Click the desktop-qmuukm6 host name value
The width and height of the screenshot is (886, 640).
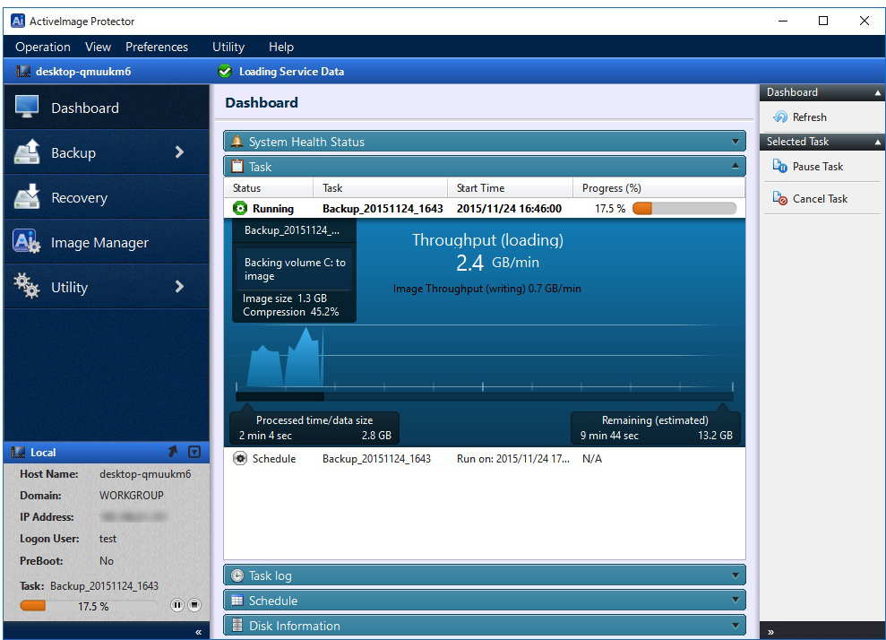click(x=145, y=474)
